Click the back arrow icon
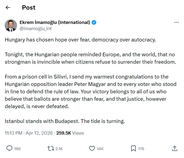The image size is (184, 158). tap(8, 8)
